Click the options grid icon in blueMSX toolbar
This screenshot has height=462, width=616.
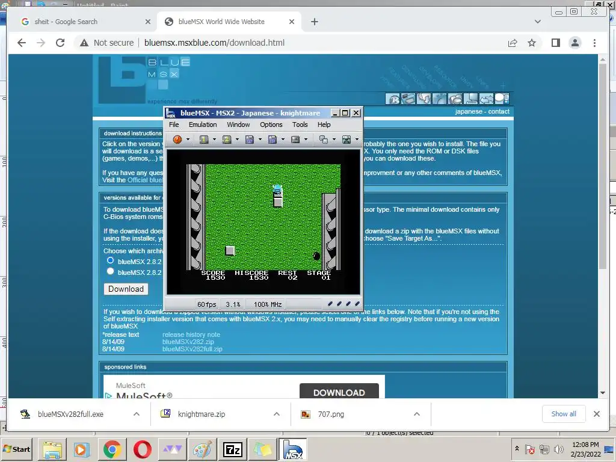346,140
